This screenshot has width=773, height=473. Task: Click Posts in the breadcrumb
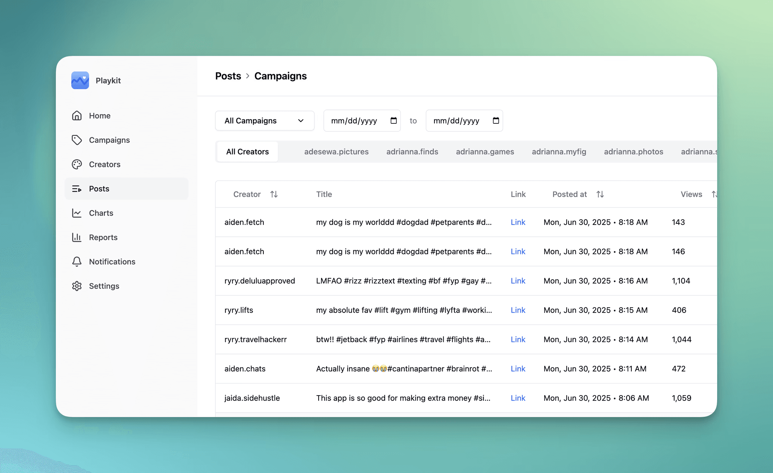[x=228, y=76]
